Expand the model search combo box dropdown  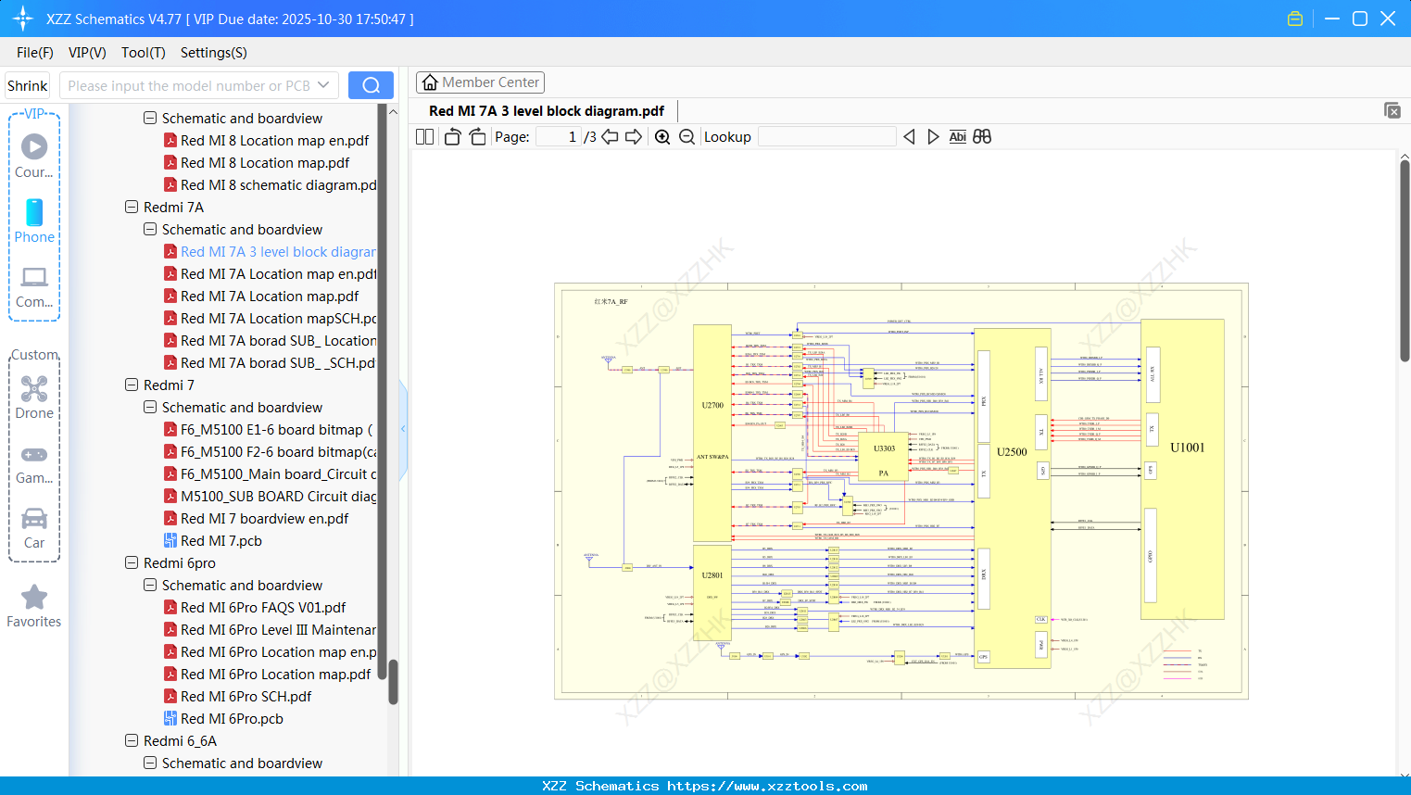click(323, 84)
